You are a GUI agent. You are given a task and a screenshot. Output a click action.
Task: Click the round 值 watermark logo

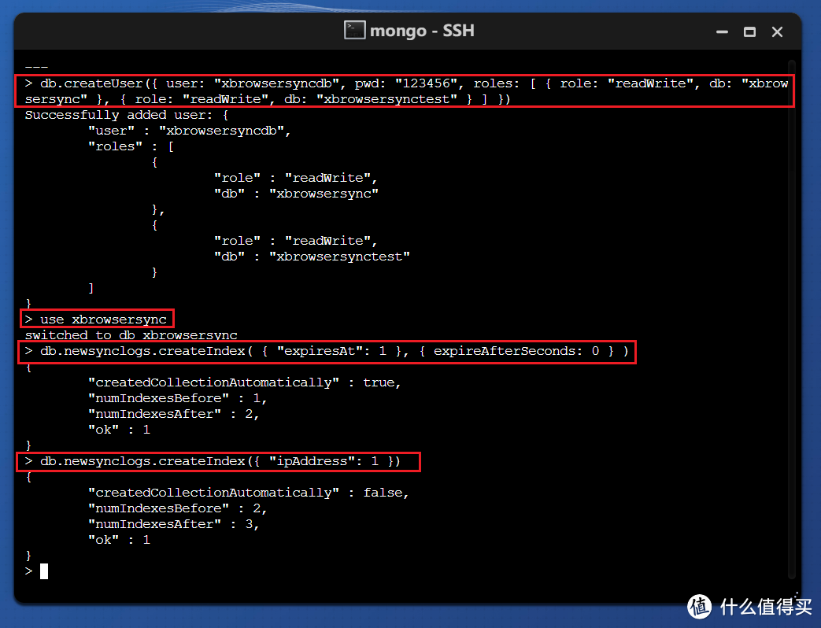tap(700, 605)
